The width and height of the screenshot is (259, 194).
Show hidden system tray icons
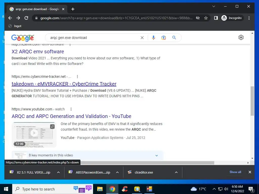click(x=214, y=189)
